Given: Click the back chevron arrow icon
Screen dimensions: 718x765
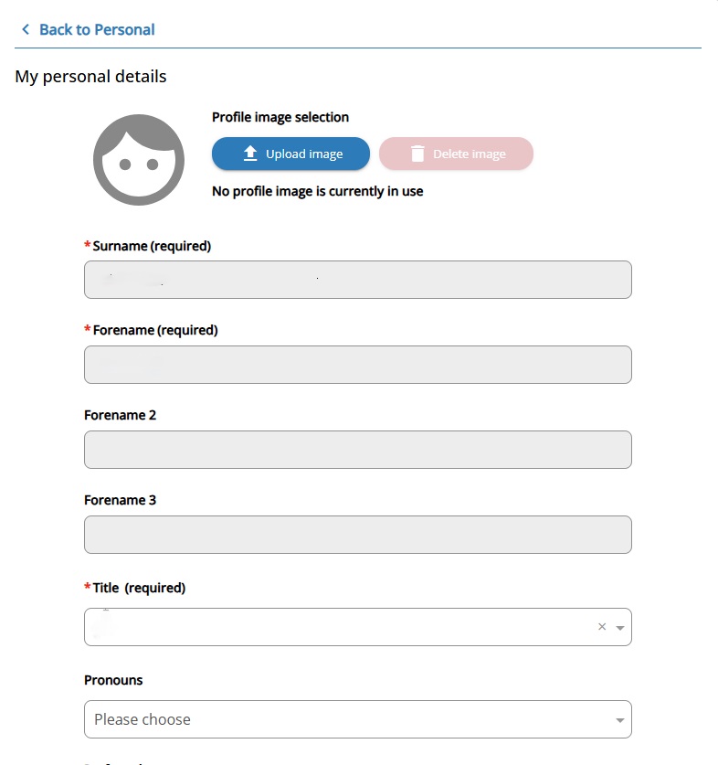Looking at the screenshot, I should 26,30.
